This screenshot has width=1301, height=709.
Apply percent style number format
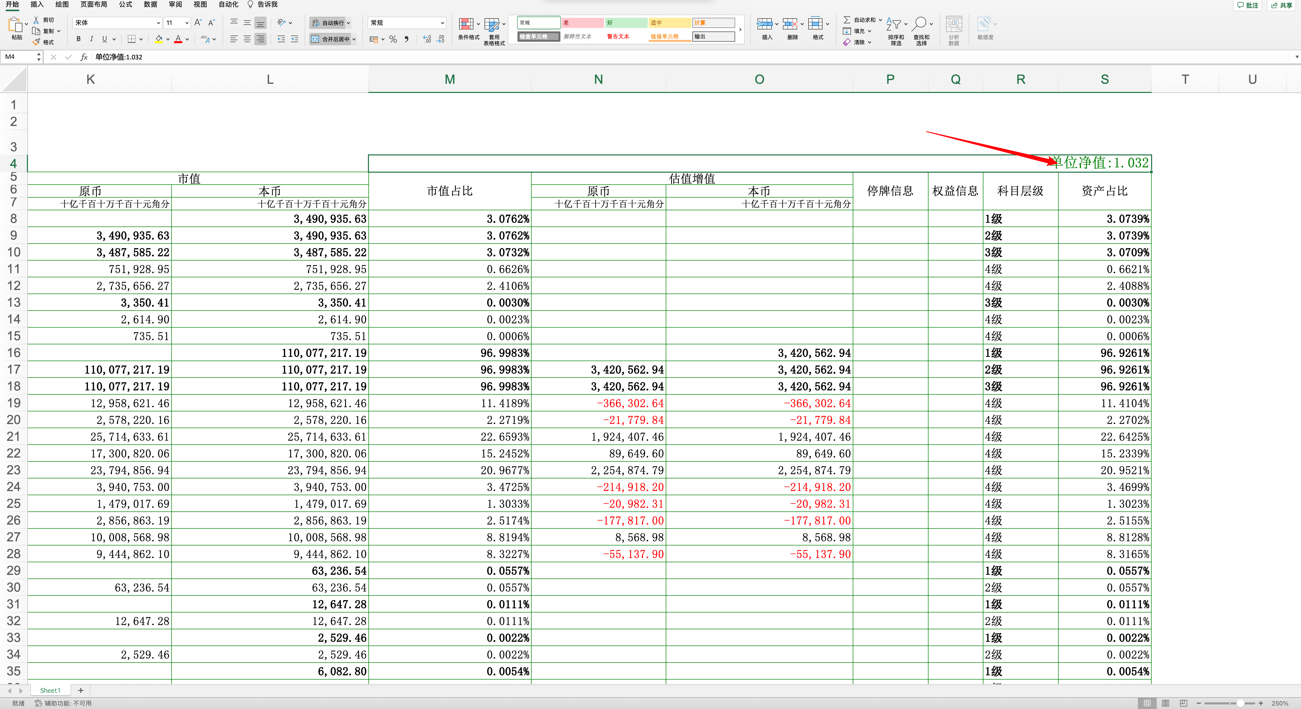pyautogui.click(x=393, y=39)
